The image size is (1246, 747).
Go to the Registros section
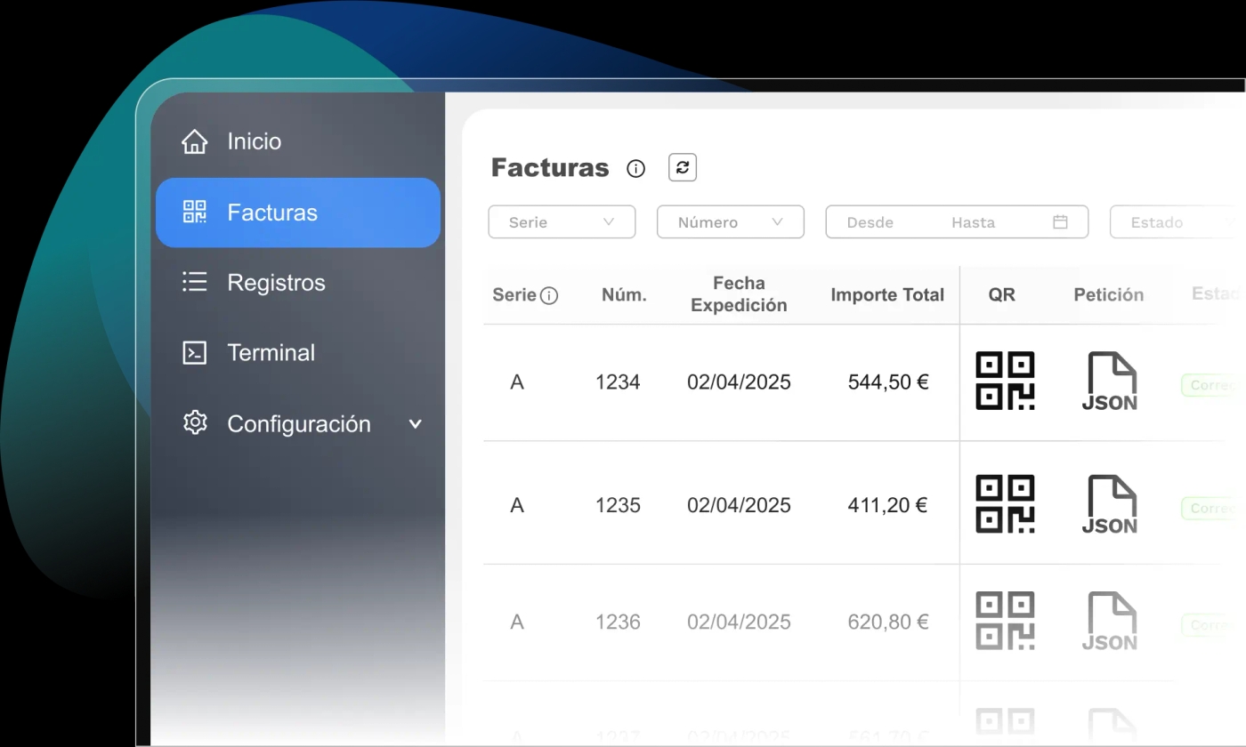tap(276, 282)
